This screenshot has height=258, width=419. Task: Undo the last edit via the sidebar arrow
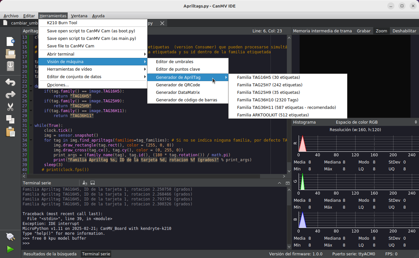point(10,82)
